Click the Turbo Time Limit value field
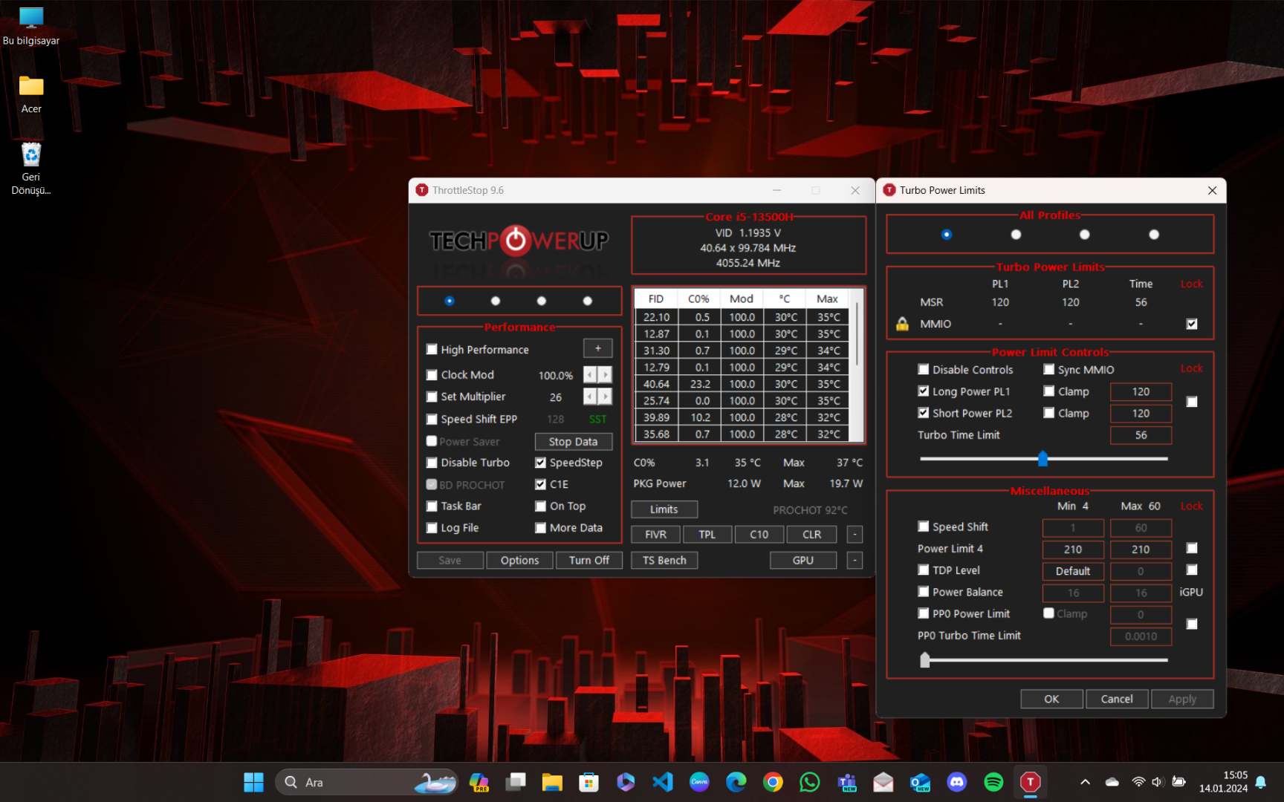 coord(1141,435)
